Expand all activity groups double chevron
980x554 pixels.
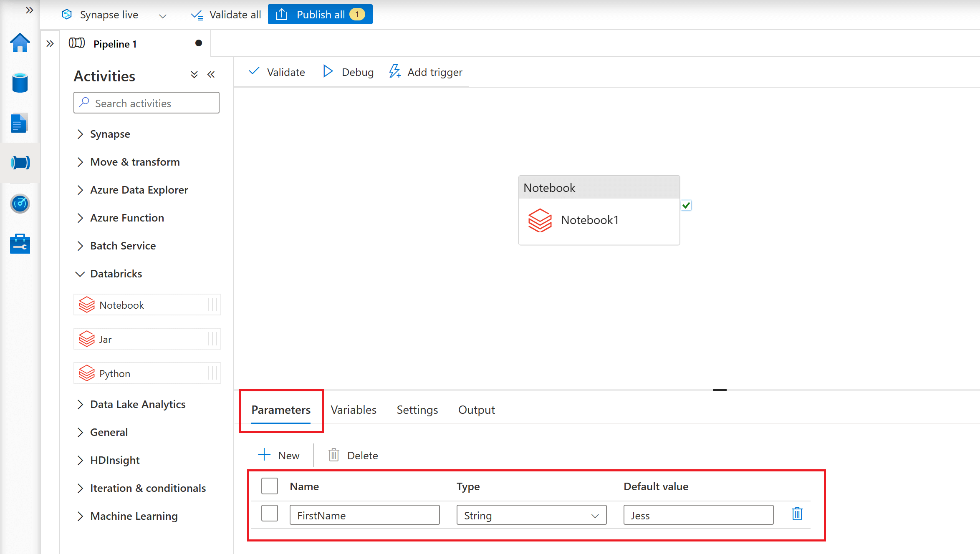click(x=194, y=75)
